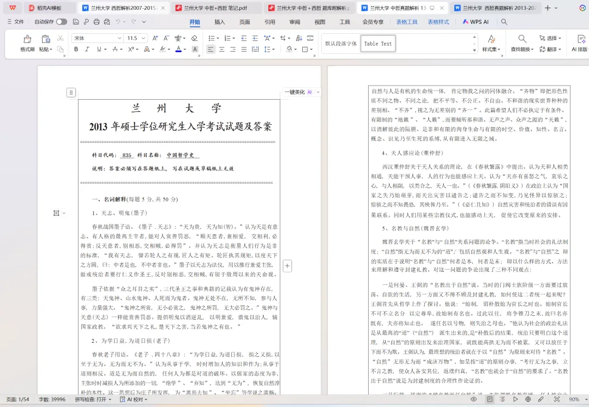Switch to outline view in status bar
This screenshot has width=589, height=407.
coord(502,399)
